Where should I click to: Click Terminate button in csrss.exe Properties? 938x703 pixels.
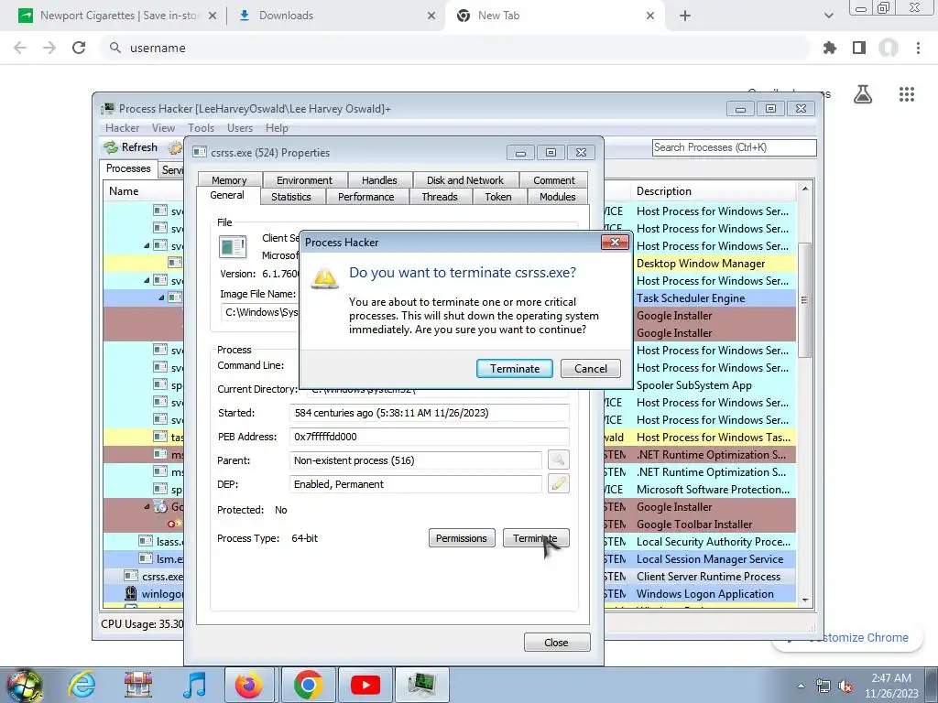click(535, 538)
